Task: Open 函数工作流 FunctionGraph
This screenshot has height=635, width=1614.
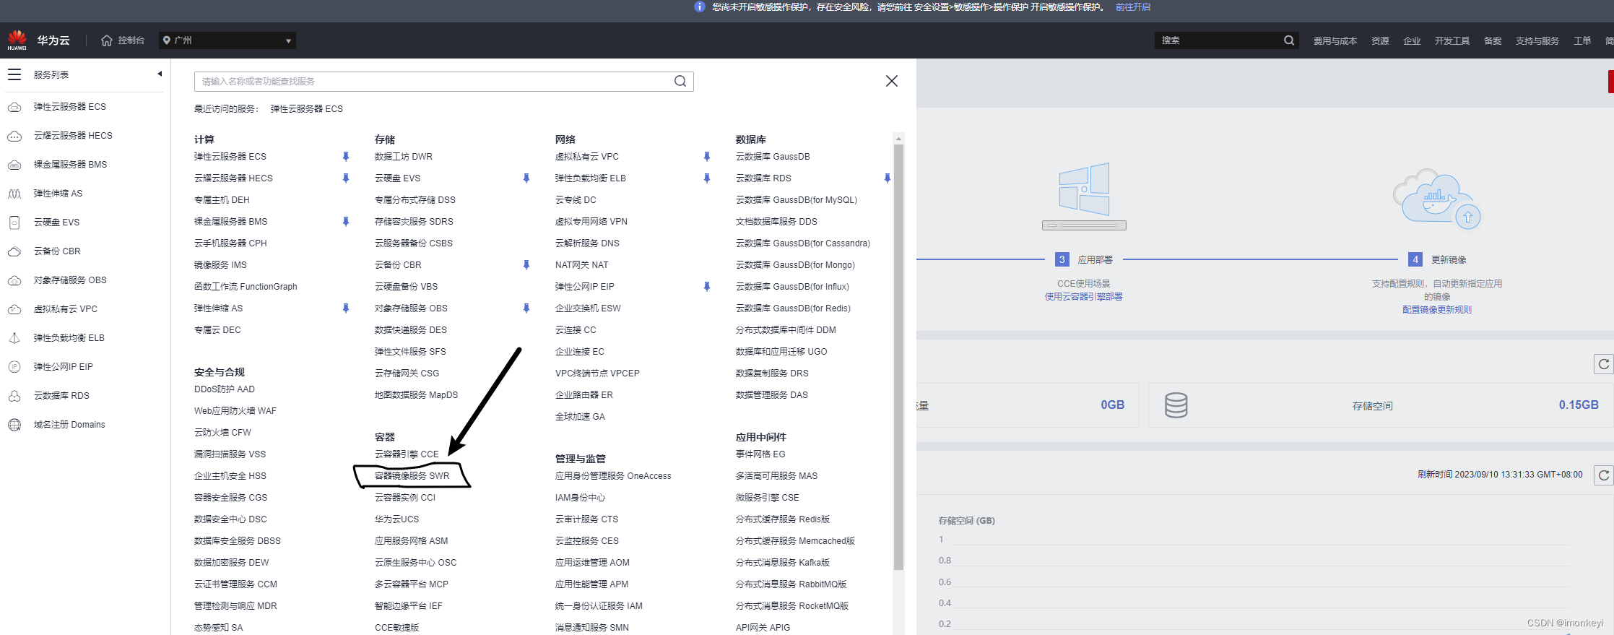Action: click(x=246, y=287)
